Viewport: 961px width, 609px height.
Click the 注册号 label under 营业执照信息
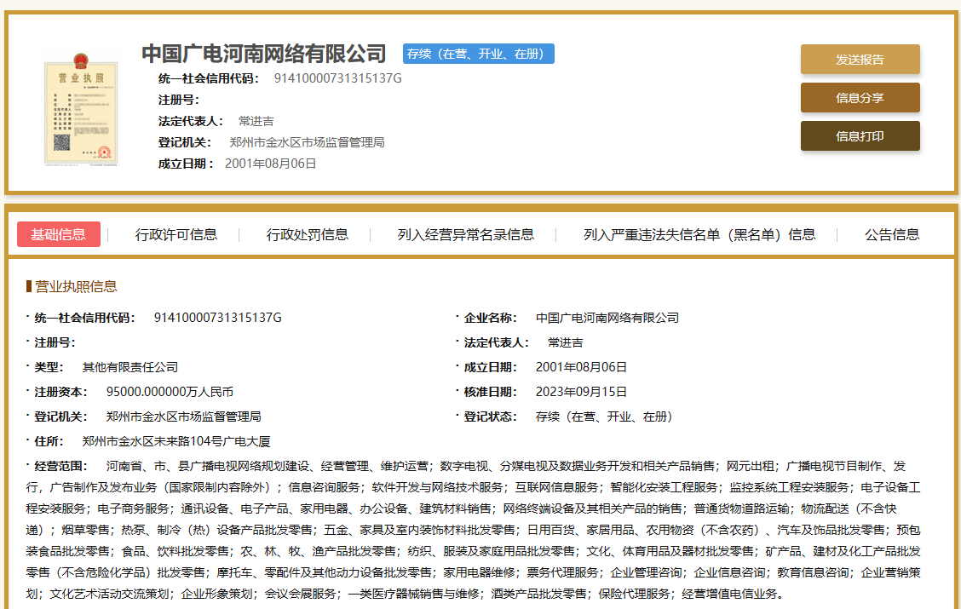[55, 342]
